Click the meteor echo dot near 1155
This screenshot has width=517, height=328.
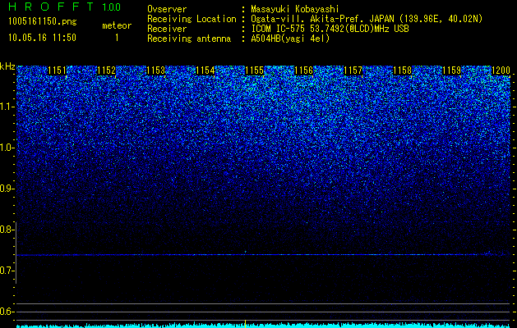(245, 252)
